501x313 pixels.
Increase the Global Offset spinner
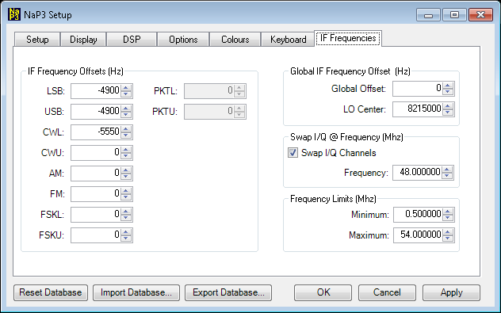[448, 86]
